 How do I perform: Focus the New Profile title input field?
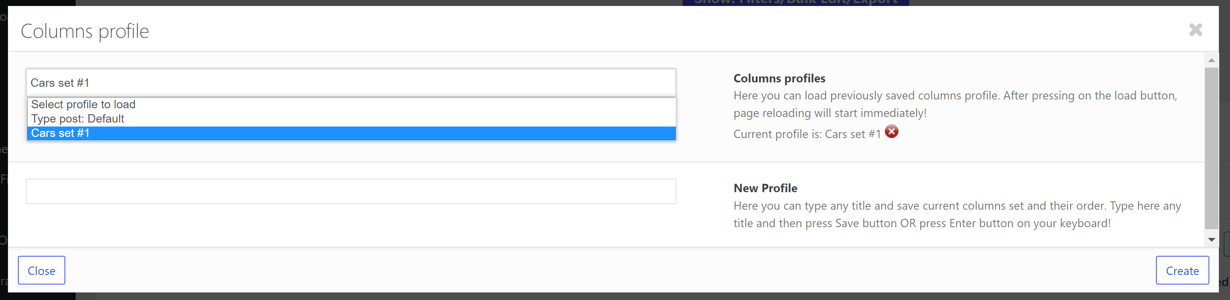click(351, 191)
